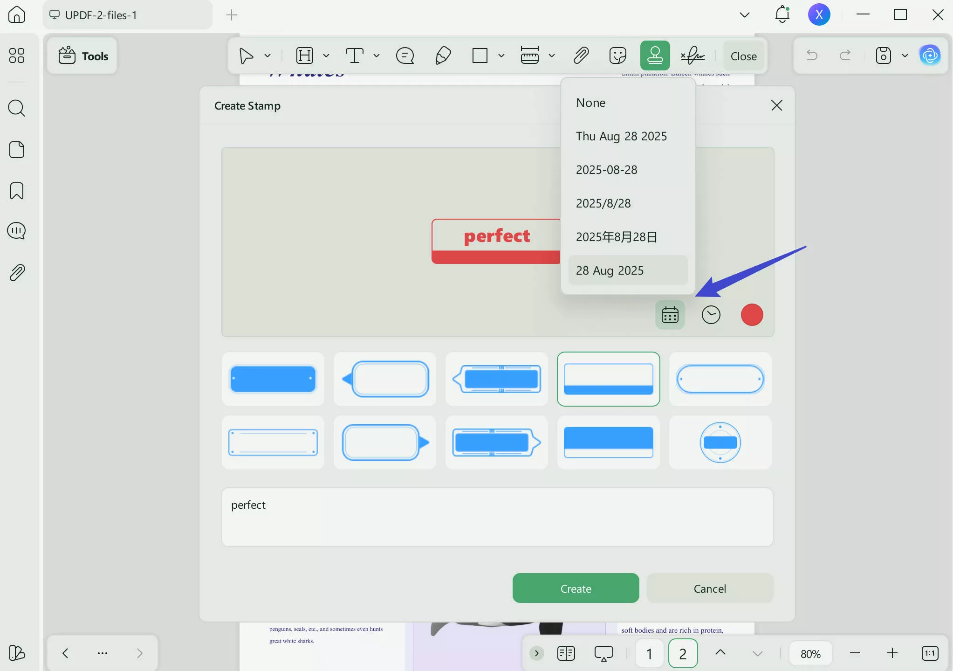Image resolution: width=953 pixels, height=671 pixels.
Task: Open the bookmark panel in sidebar
Action: click(x=17, y=191)
